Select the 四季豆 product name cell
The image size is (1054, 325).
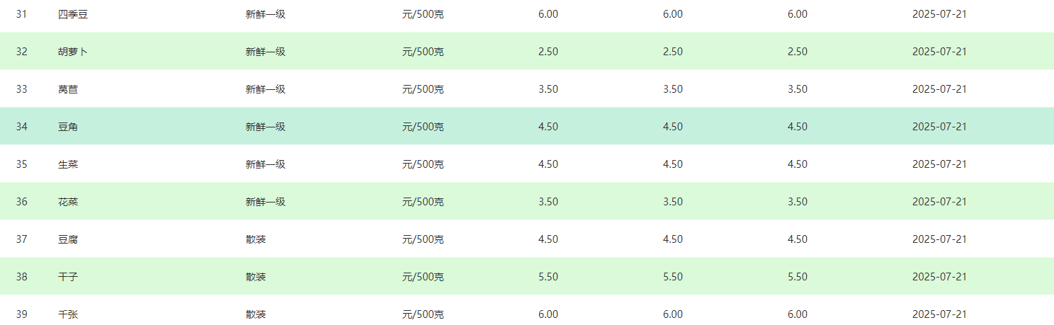(x=73, y=14)
